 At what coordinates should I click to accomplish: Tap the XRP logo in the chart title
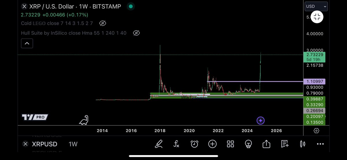point(25,6)
